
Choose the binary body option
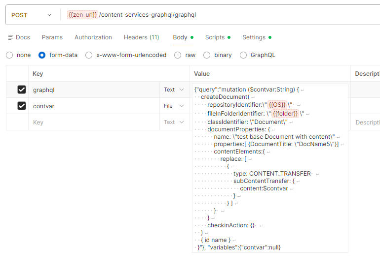207,55
